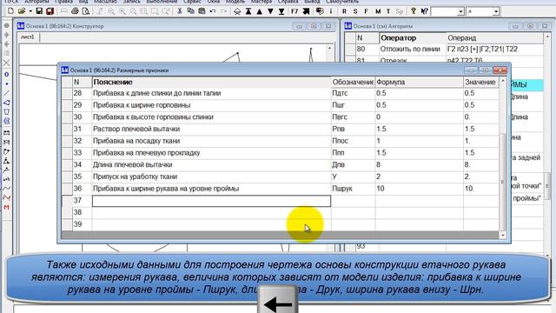
Task: Click the R toolbar button
Action: (x=344, y=11)
